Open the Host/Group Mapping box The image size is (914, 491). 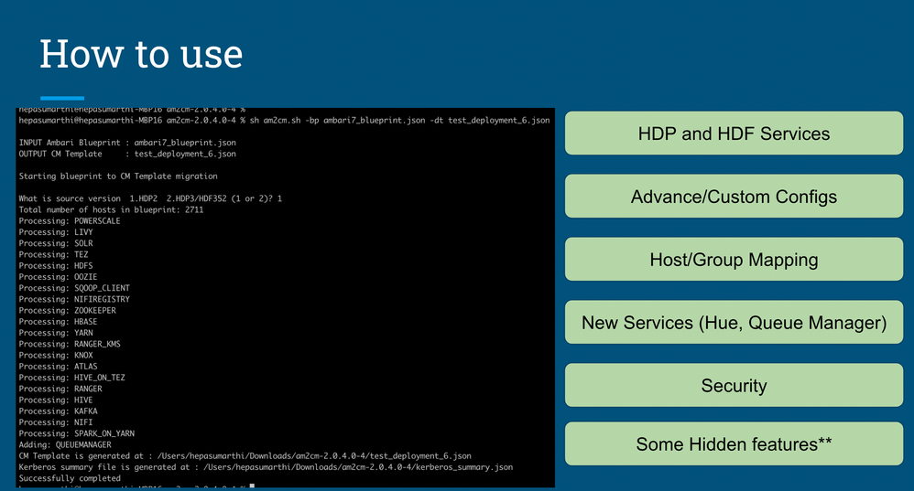click(734, 259)
